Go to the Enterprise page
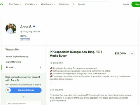140x105 pixels. [64, 4]
